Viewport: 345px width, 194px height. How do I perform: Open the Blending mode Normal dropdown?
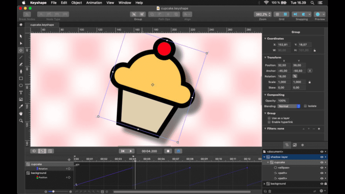pos(289,107)
